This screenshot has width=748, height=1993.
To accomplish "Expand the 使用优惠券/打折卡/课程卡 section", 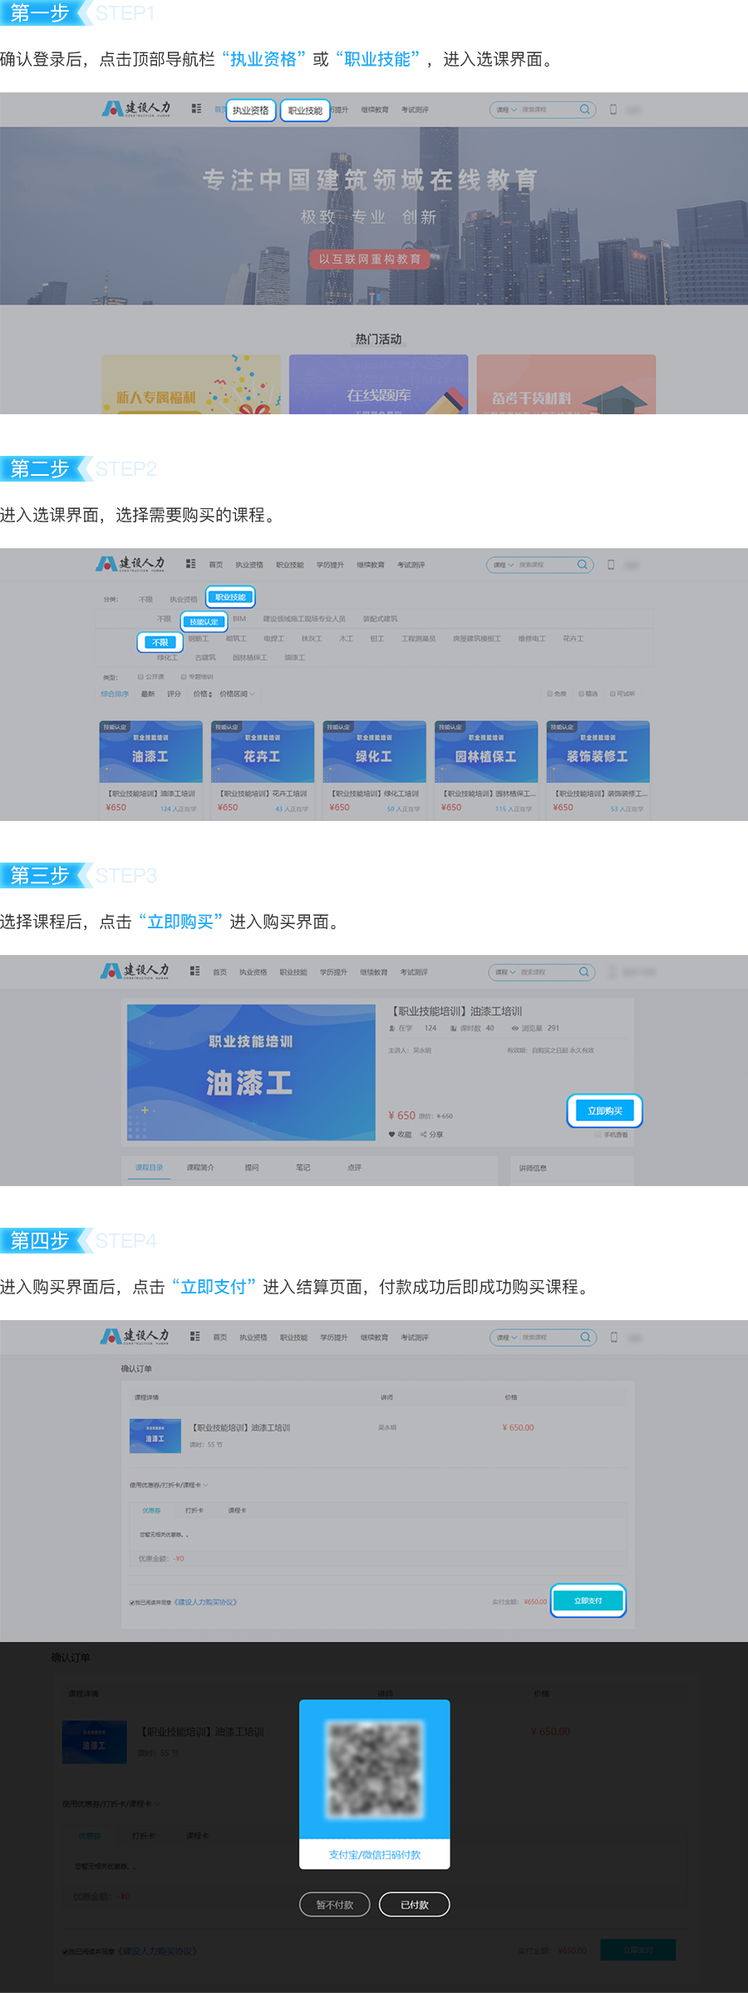I will (169, 1485).
